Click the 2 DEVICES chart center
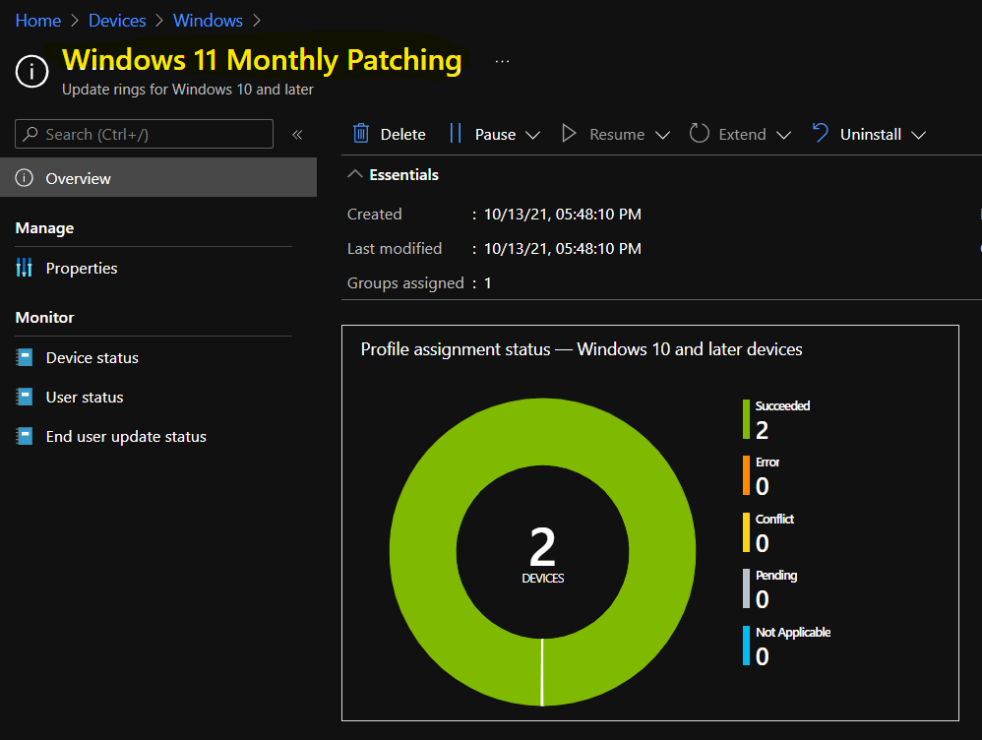 point(542,553)
